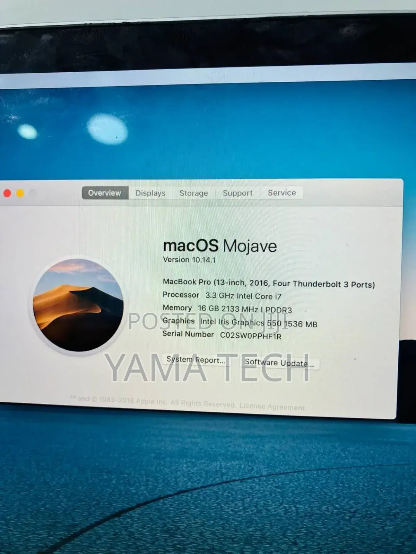
Task: Click the macOS Mojave desert icon
Action: (x=78, y=305)
